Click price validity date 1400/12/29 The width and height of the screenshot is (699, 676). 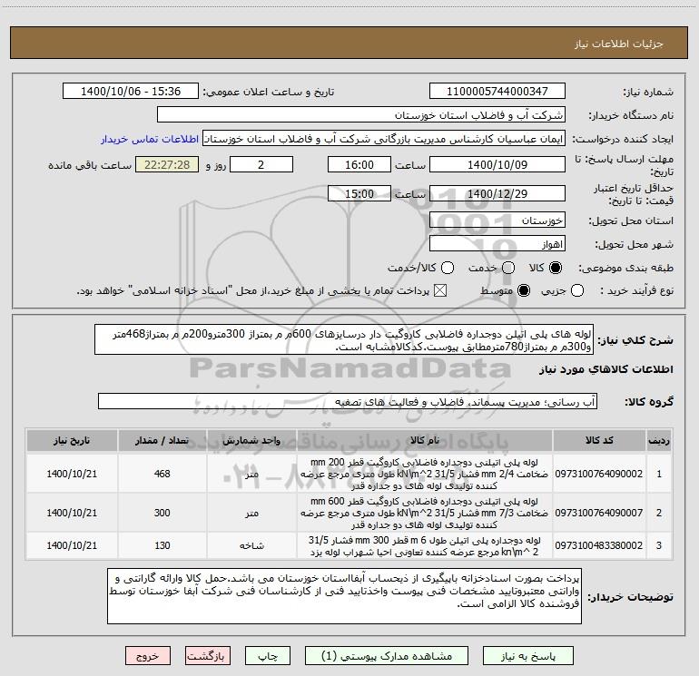click(x=497, y=193)
